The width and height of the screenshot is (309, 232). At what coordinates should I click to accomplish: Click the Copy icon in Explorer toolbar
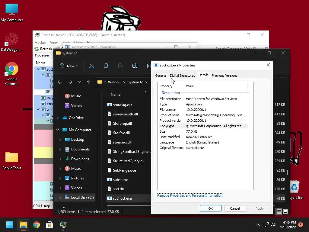click(106, 66)
